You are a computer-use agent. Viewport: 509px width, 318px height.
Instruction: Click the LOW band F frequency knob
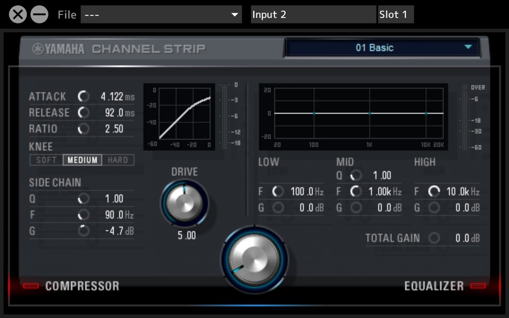click(278, 192)
